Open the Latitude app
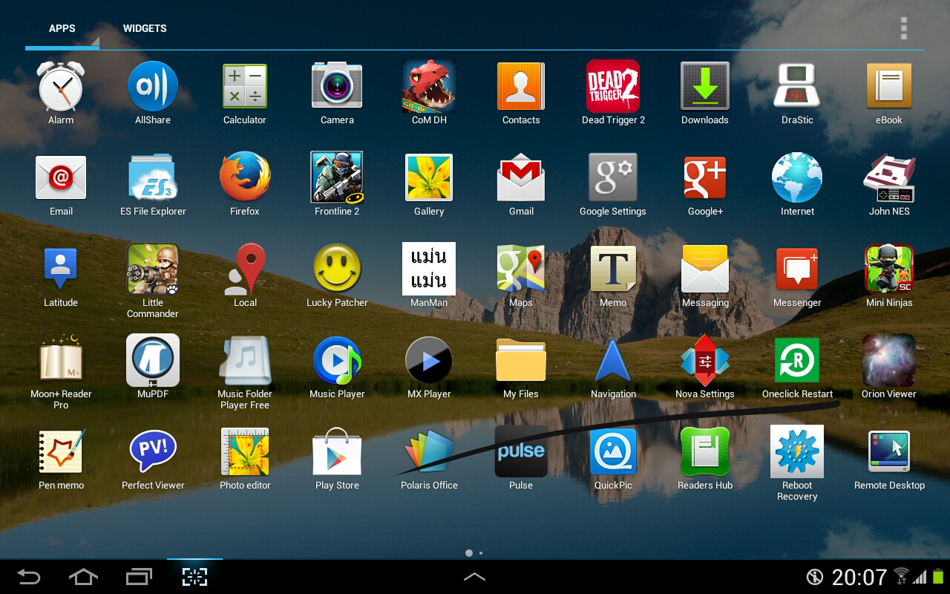950x594 pixels. (61, 269)
